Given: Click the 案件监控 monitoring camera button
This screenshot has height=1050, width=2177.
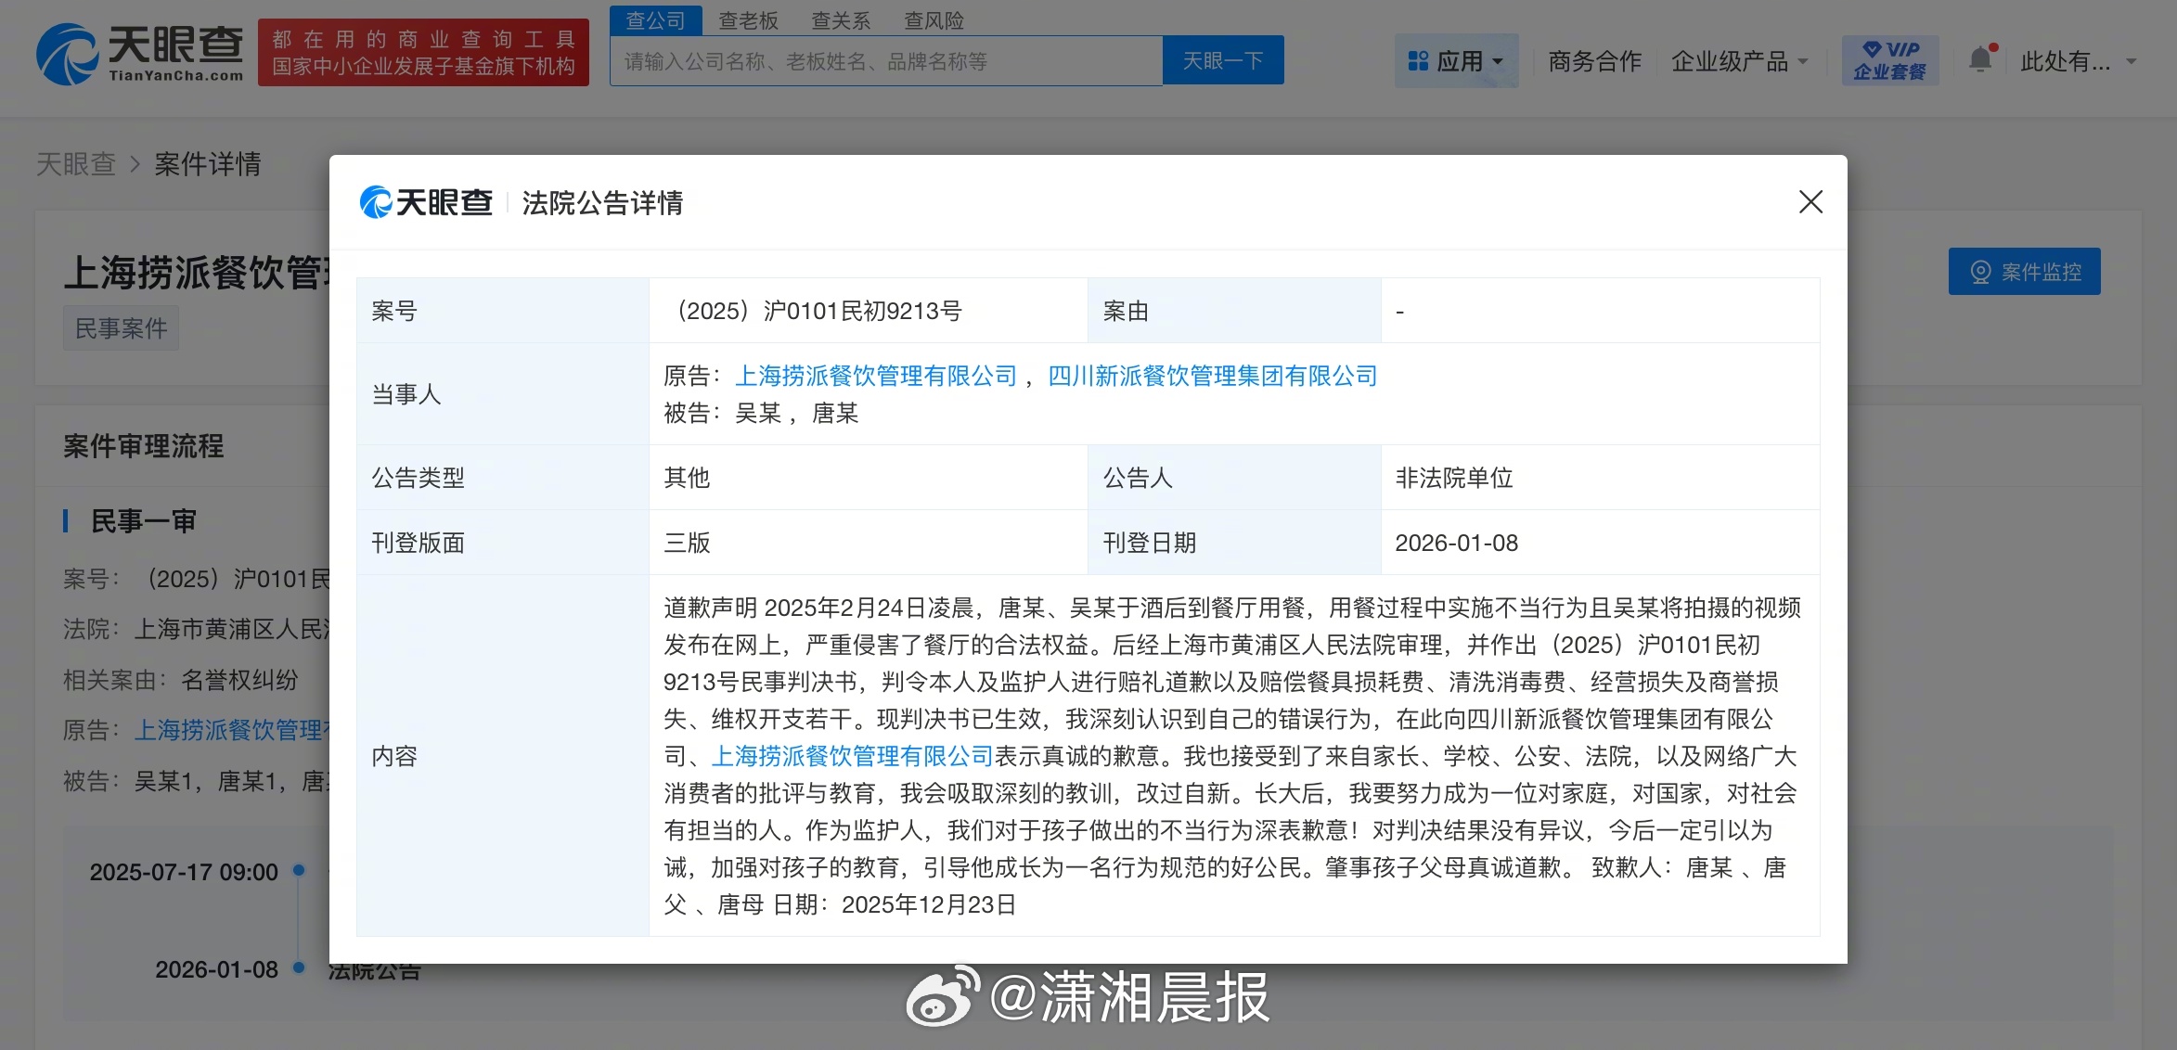Looking at the screenshot, I should coord(2024,271).
